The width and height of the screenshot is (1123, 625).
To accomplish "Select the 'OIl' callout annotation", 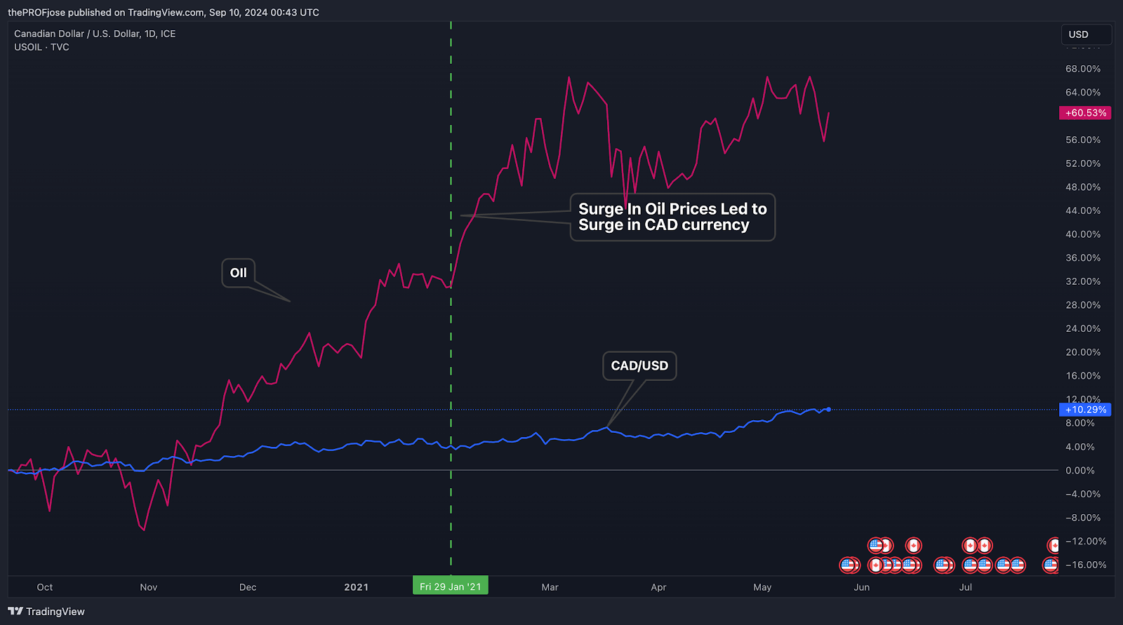I will (239, 273).
